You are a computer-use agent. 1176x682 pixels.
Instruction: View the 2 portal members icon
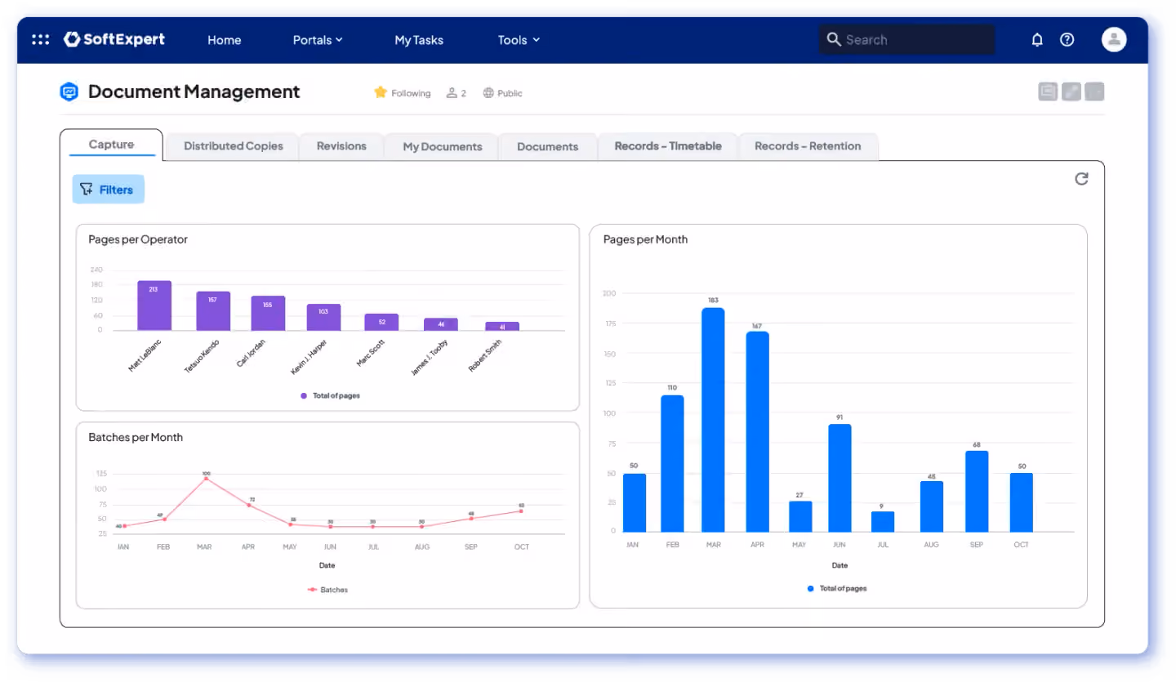click(x=452, y=93)
